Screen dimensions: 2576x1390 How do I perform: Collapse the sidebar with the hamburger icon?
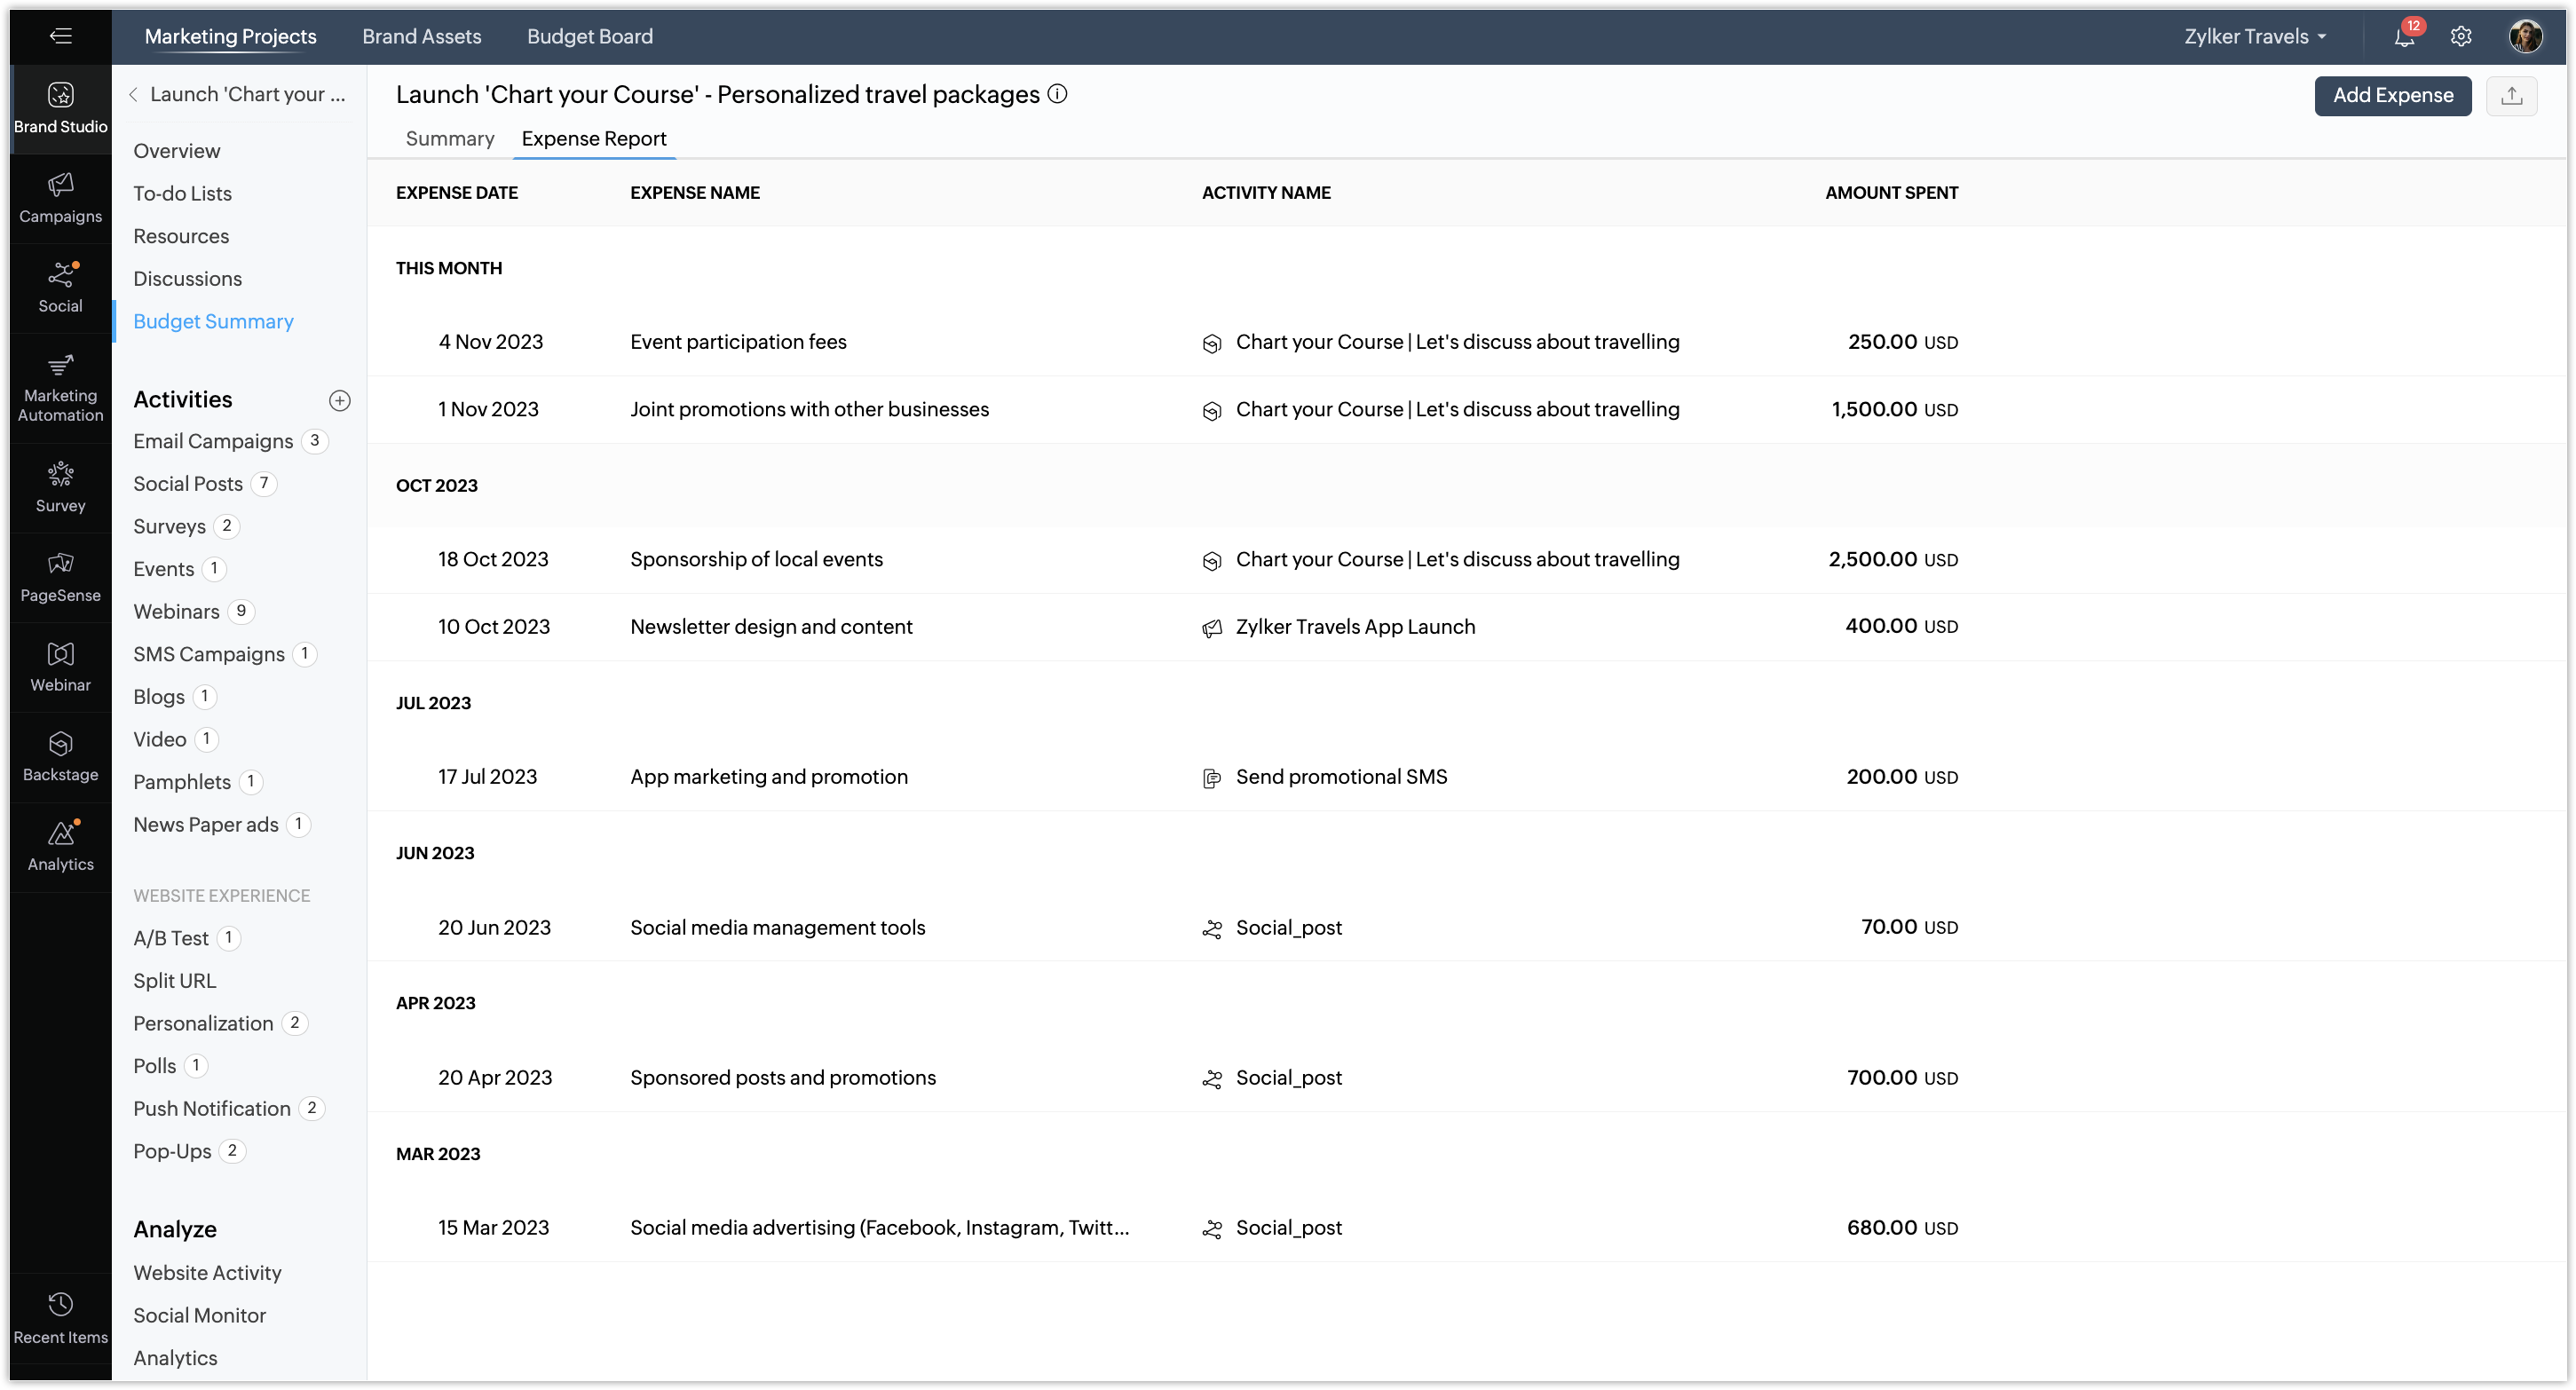coord(60,37)
